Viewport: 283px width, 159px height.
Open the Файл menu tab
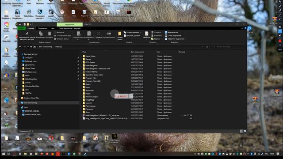(22, 28)
